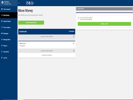The height and width of the screenshot is (100, 133).
Task: Open the Test User profile avatar icon
Action: pos(2,3)
